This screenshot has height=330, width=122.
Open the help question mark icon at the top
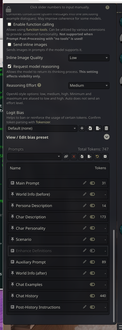107,7
